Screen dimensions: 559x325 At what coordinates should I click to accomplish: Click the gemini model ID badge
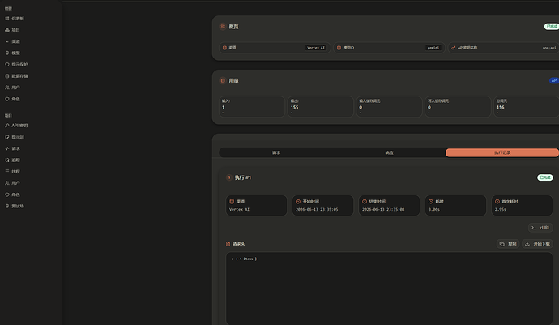coord(433,48)
